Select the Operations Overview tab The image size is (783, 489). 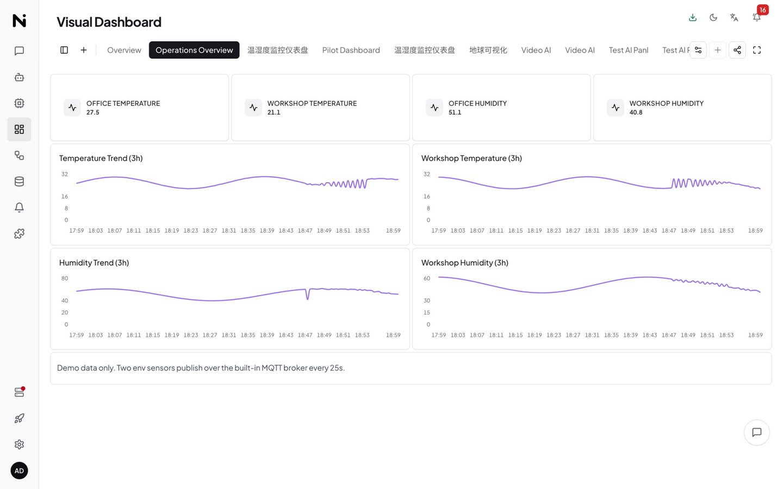(x=194, y=50)
